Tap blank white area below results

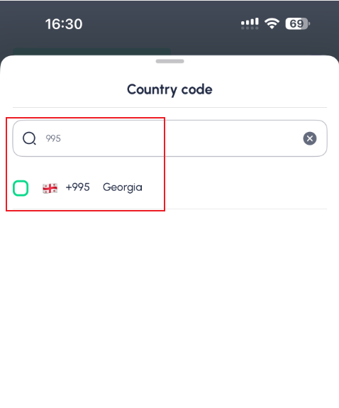(x=169, y=307)
